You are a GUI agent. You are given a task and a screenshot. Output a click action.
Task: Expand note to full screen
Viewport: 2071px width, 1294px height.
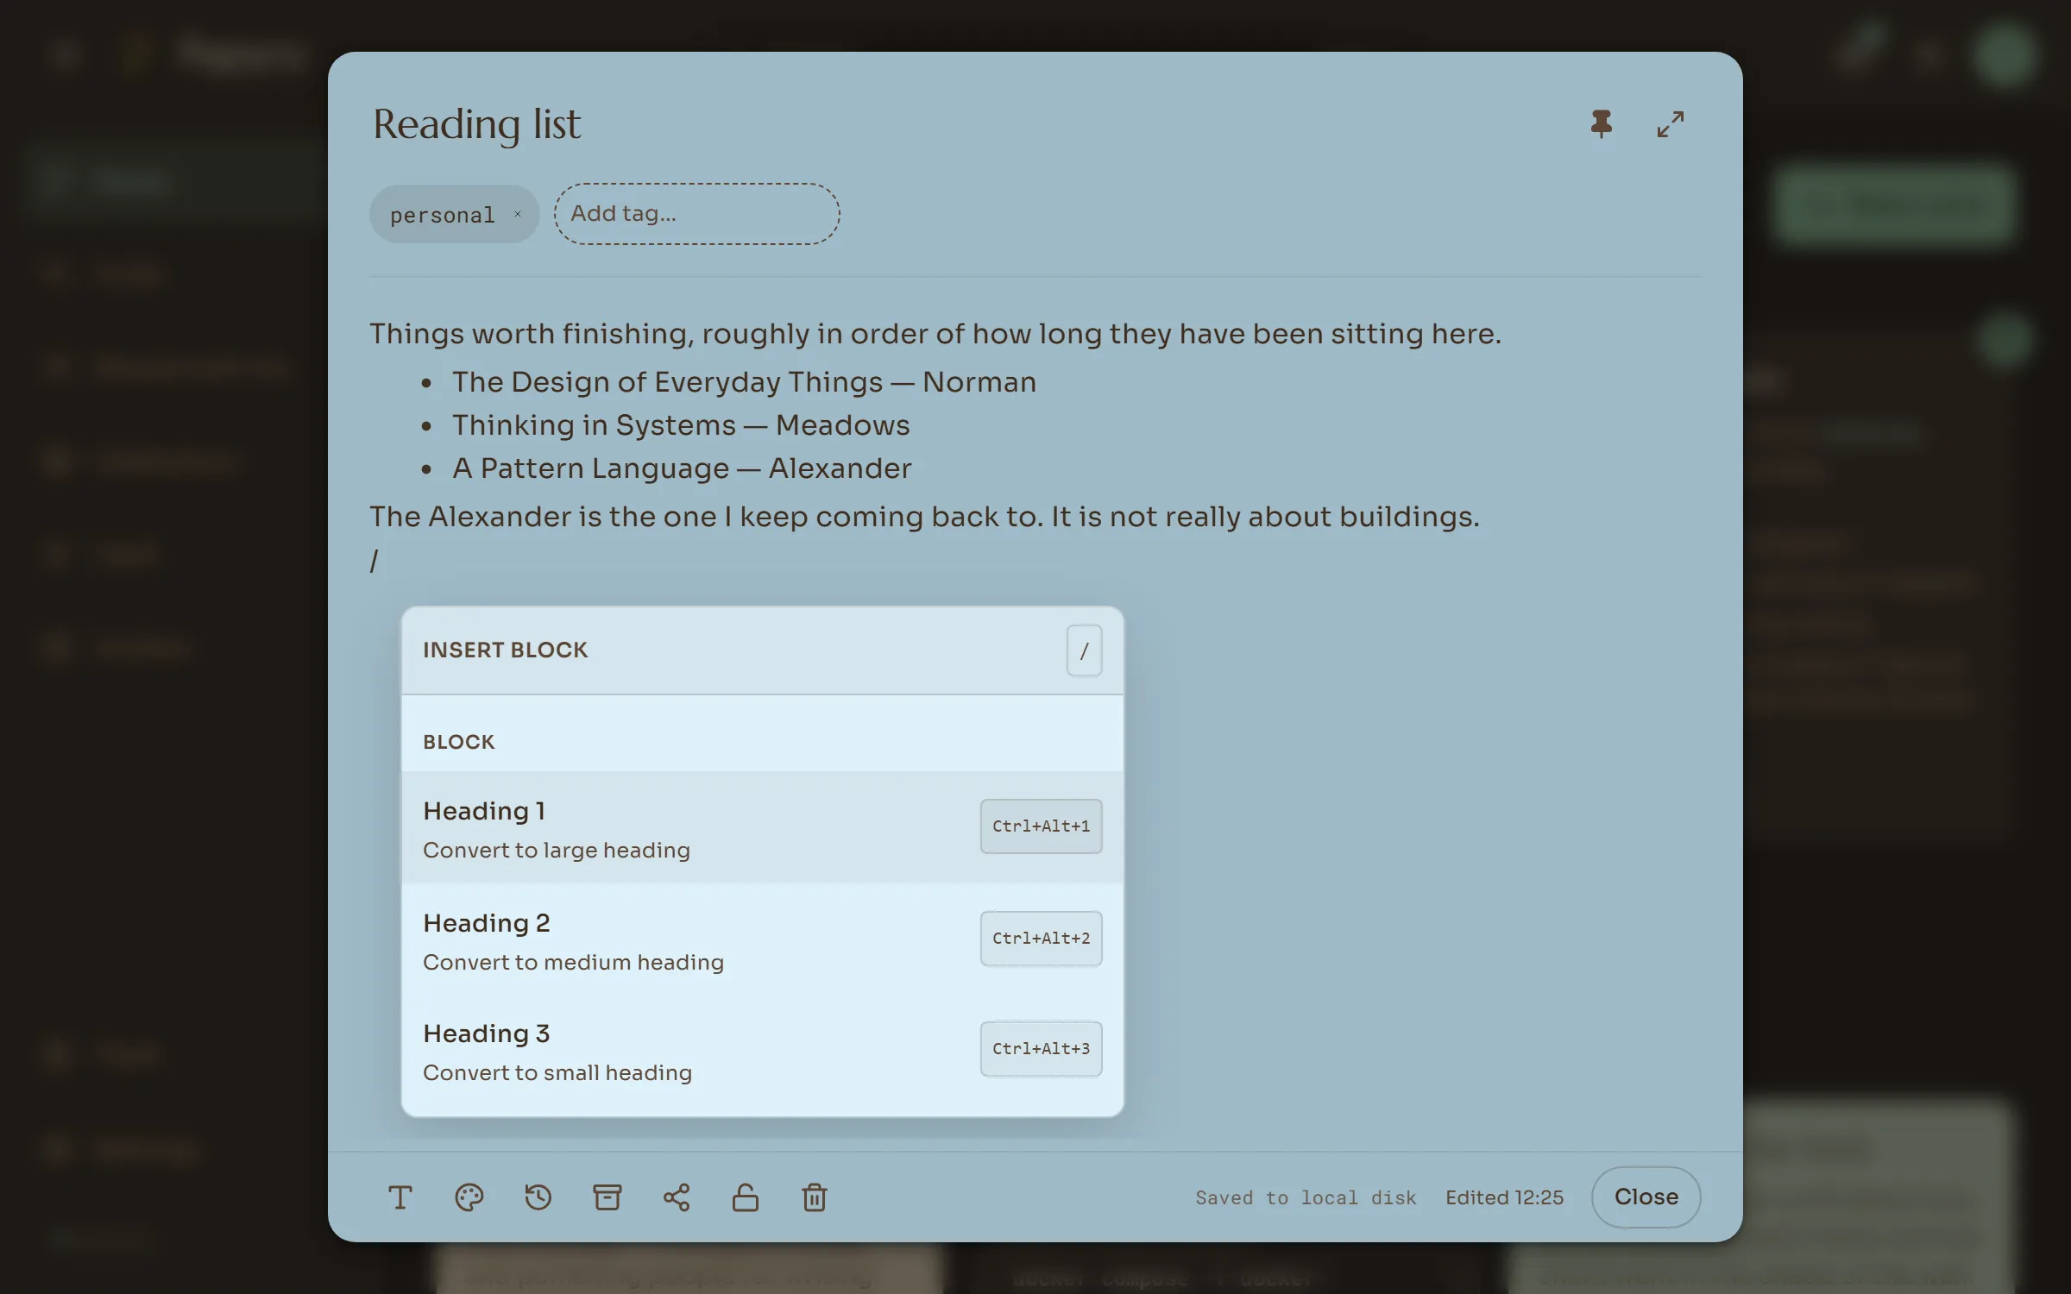click(1670, 124)
